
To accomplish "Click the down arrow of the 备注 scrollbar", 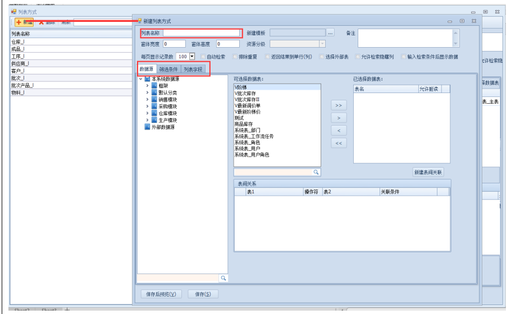I will (x=455, y=43).
